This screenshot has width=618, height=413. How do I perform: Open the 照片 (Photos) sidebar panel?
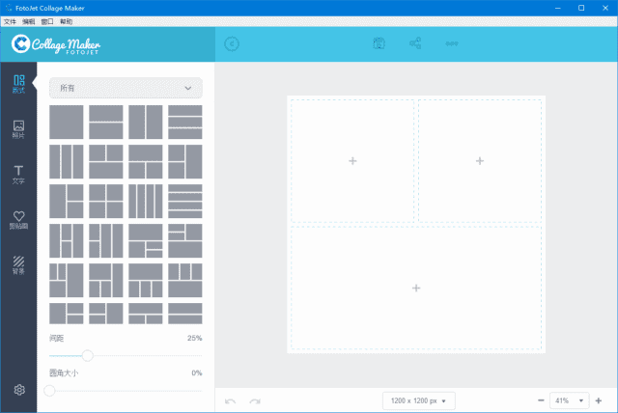pyautogui.click(x=18, y=128)
